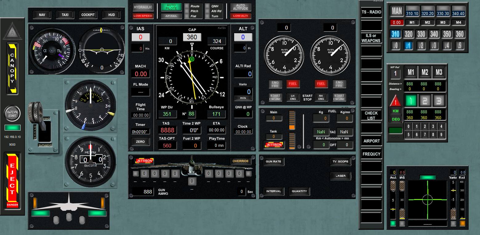
Task: Click the orange Main fuel level bar
Action: tap(292, 120)
